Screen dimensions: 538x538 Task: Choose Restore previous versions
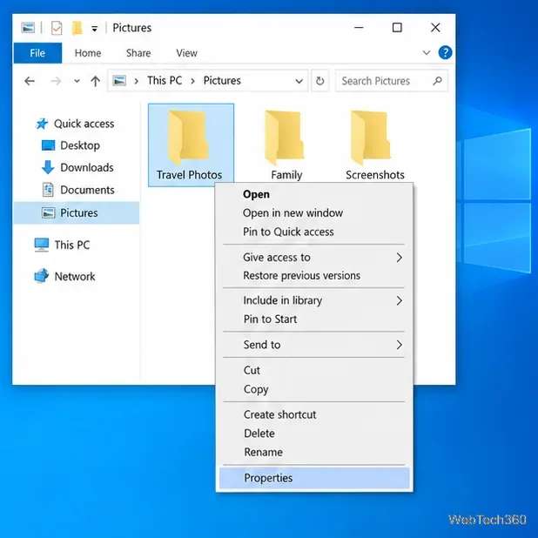tap(314, 275)
